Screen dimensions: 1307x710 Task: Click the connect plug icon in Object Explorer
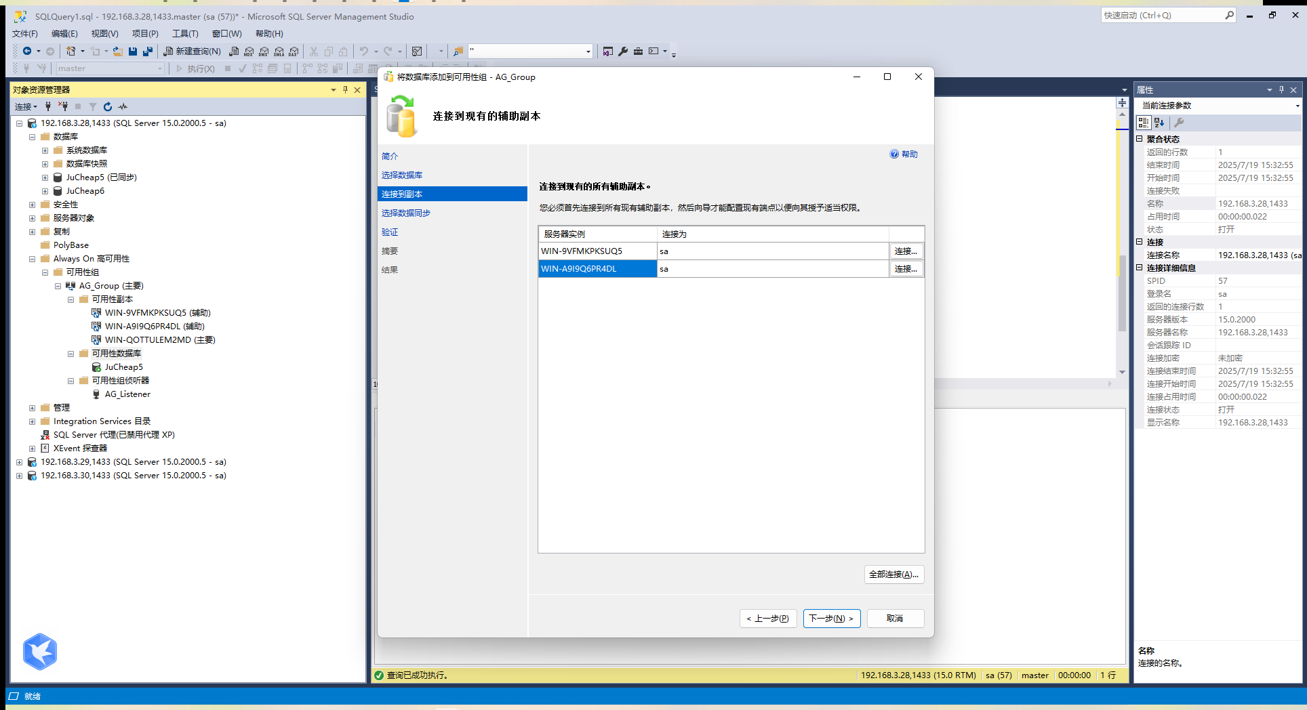click(x=48, y=106)
